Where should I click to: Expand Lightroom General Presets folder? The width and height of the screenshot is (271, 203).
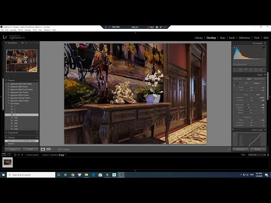(8, 98)
